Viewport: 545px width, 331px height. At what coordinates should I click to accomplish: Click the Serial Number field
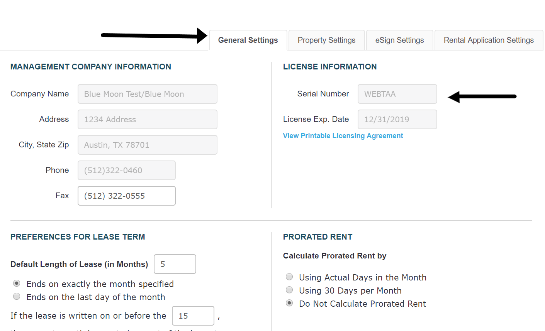(x=397, y=94)
